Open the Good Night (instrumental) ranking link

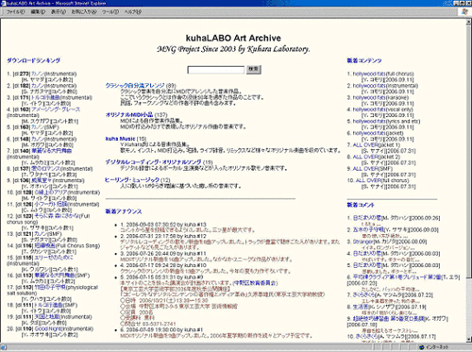(47, 328)
